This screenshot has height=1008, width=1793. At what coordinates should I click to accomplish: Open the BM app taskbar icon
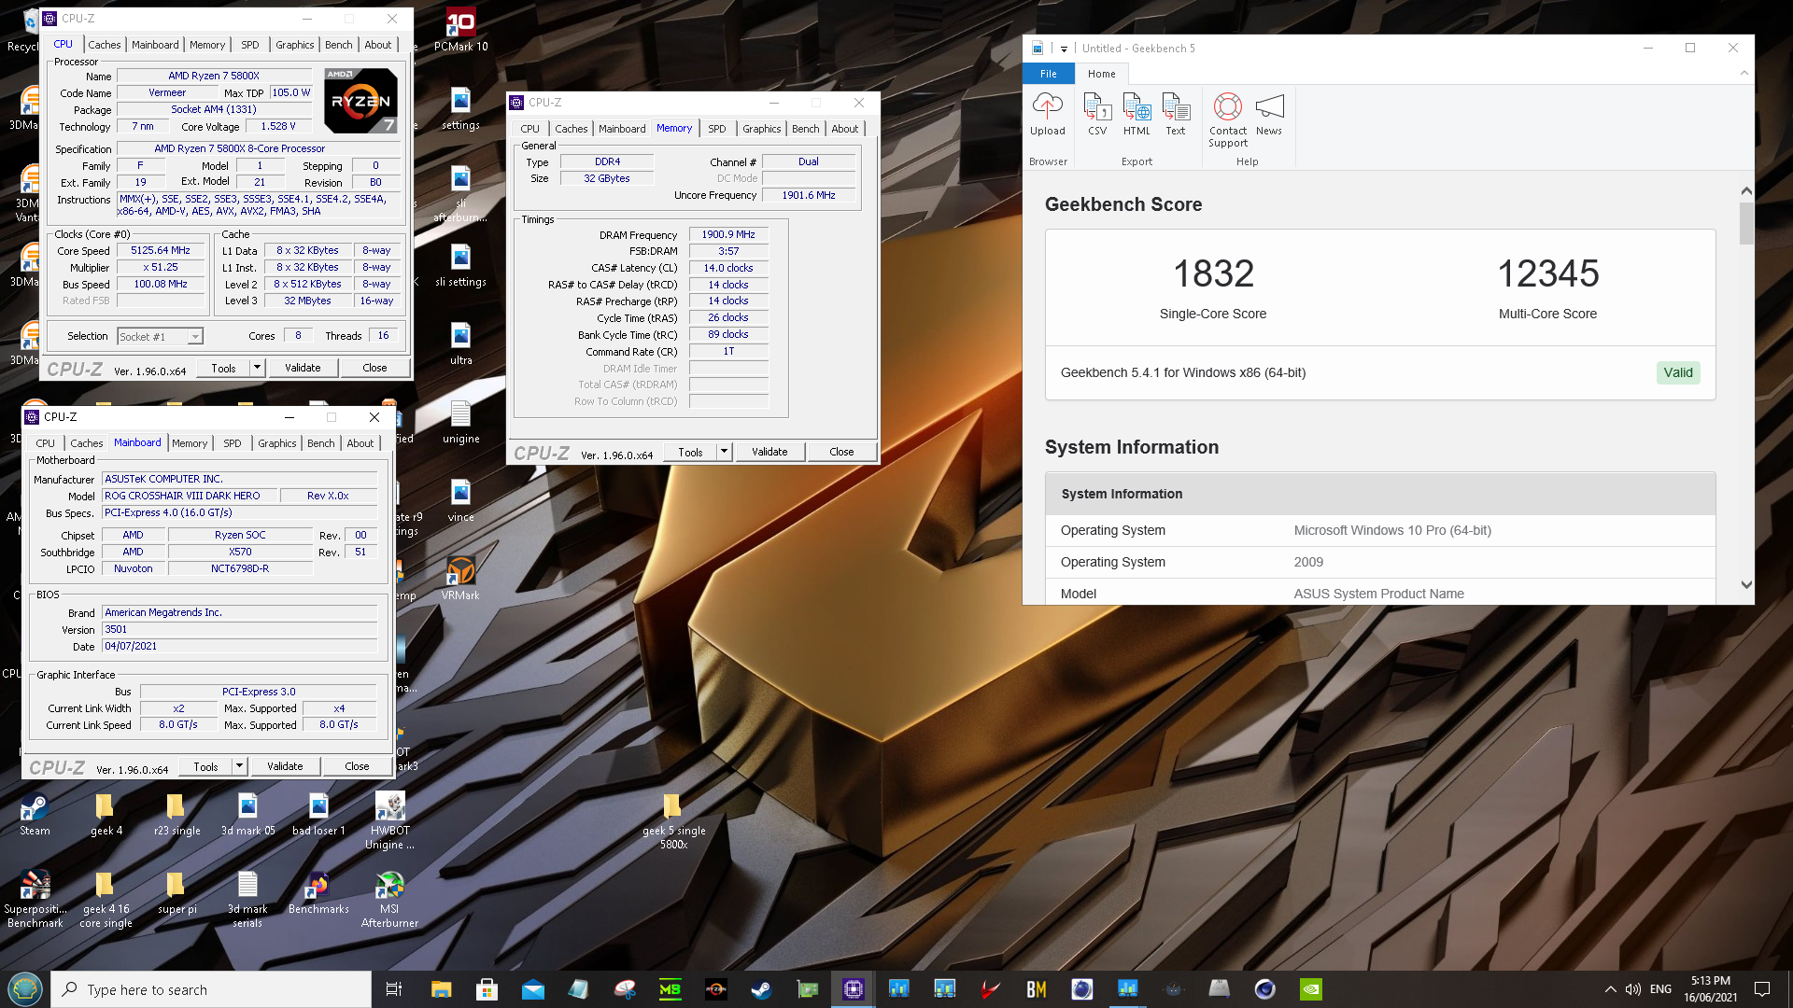click(x=1036, y=989)
